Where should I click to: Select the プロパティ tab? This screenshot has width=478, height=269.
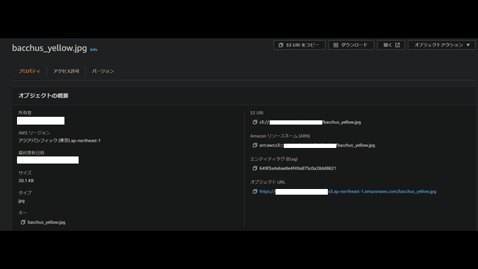[29, 71]
